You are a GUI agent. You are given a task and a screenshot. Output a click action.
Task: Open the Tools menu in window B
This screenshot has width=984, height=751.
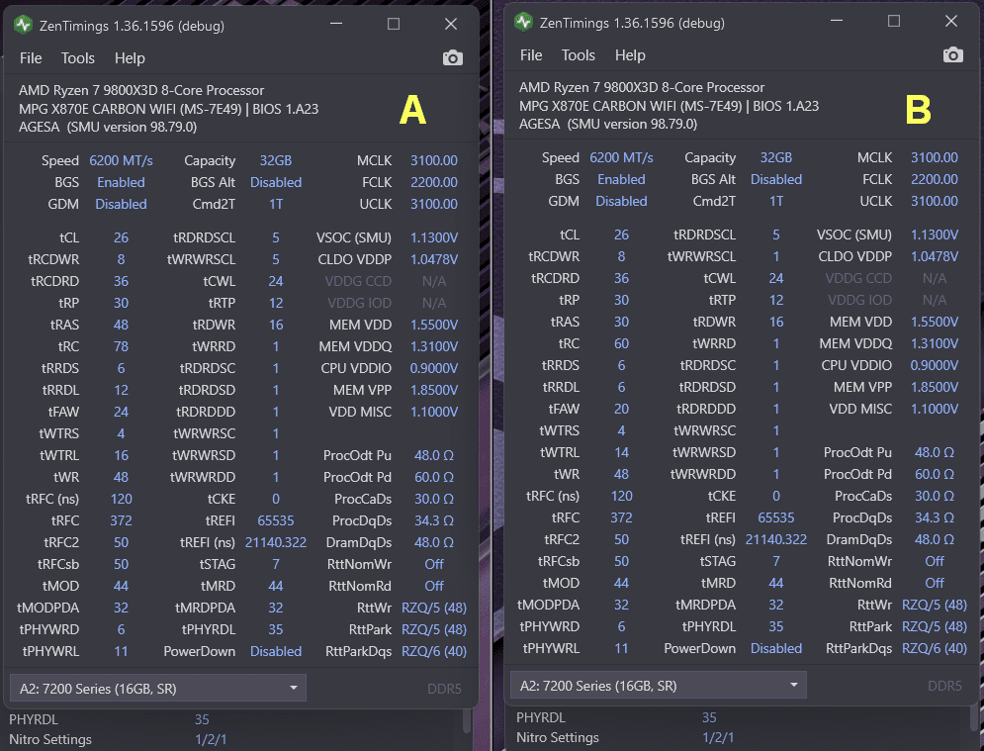click(x=578, y=55)
